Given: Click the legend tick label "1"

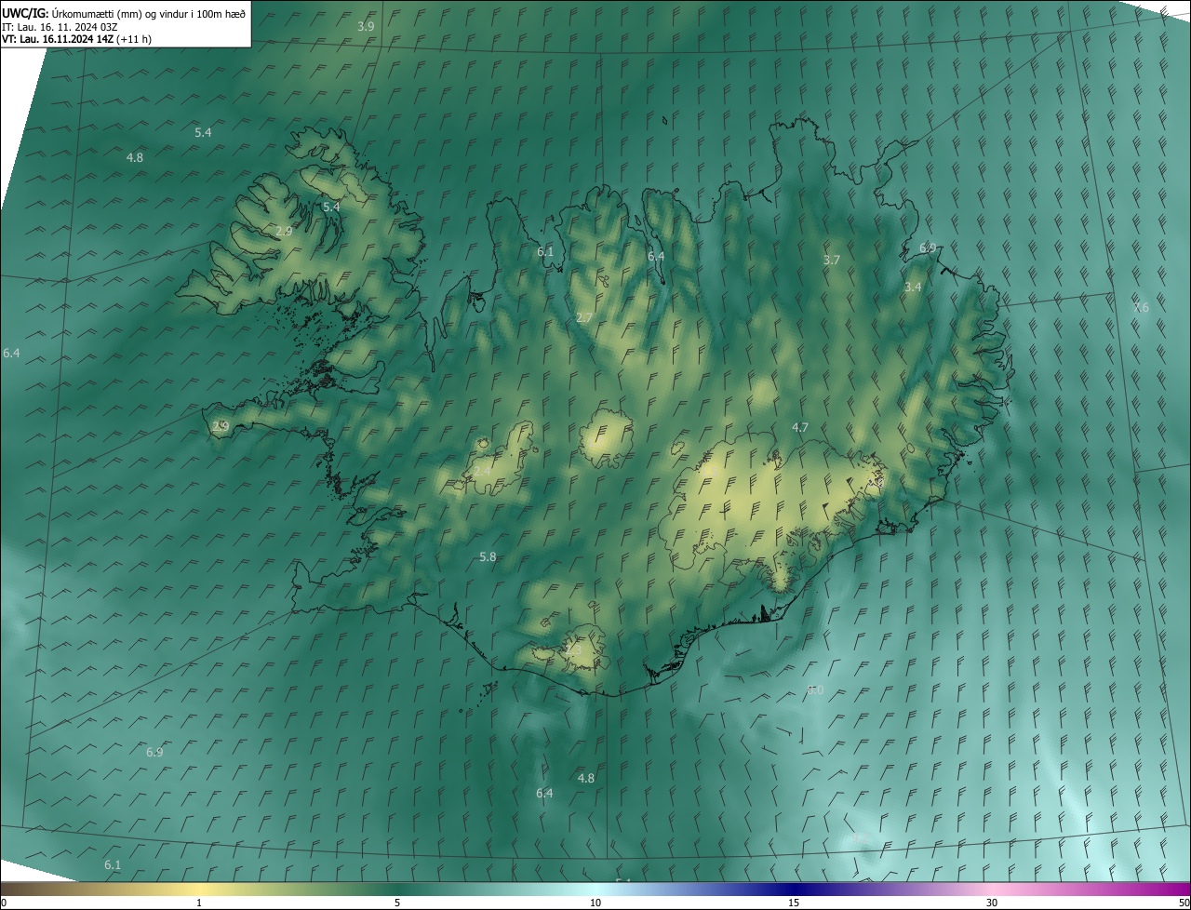Looking at the screenshot, I should pos(199,903).
